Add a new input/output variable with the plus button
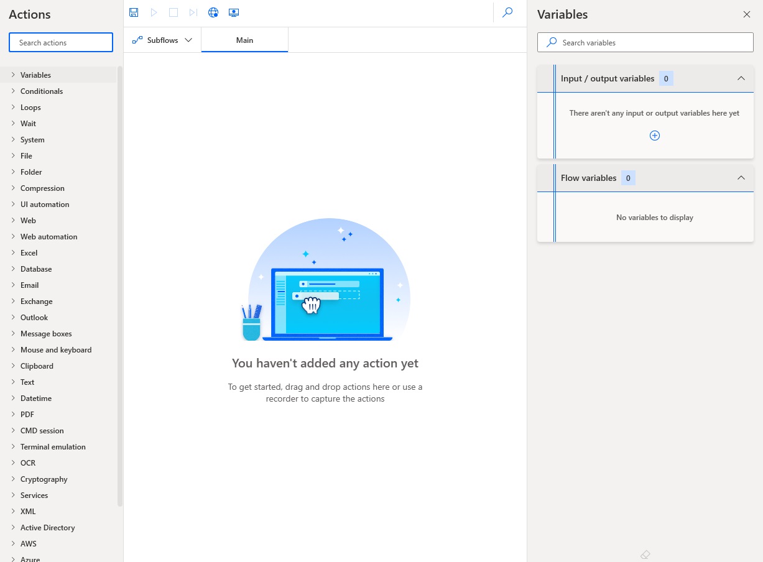The width and height of the screenshot is (763, 562). (x=654, y=135)
